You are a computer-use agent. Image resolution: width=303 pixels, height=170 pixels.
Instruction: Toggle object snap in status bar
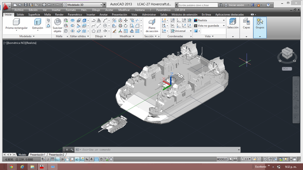click(x=67, y=159)
